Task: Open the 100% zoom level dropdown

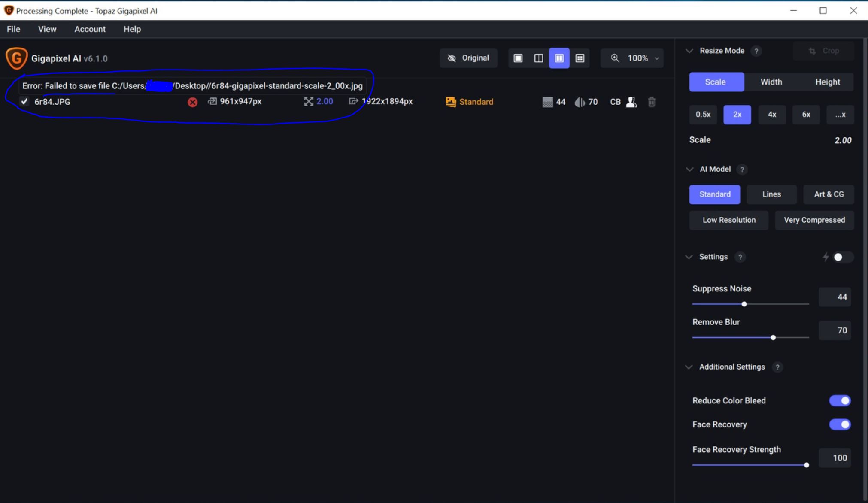Action: 643,58
